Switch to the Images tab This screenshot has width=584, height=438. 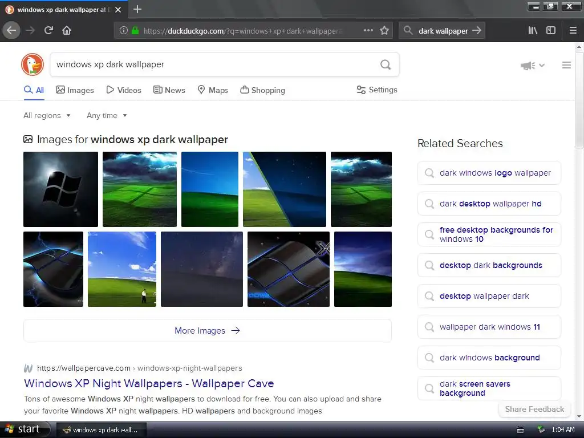click(x=75, y=90)
